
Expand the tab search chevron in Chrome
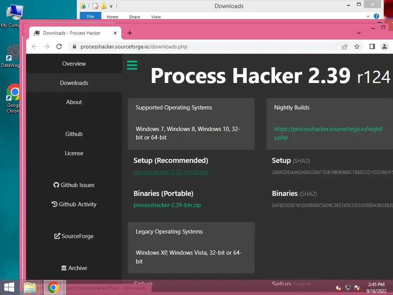(359, 33)
